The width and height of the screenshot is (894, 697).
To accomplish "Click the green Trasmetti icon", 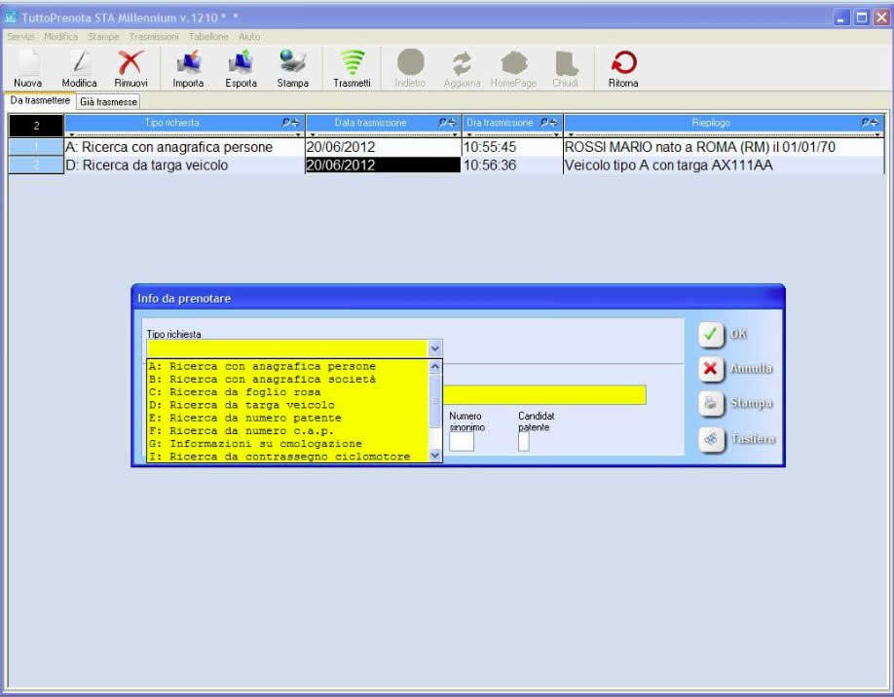I will (x=352, y=64).
